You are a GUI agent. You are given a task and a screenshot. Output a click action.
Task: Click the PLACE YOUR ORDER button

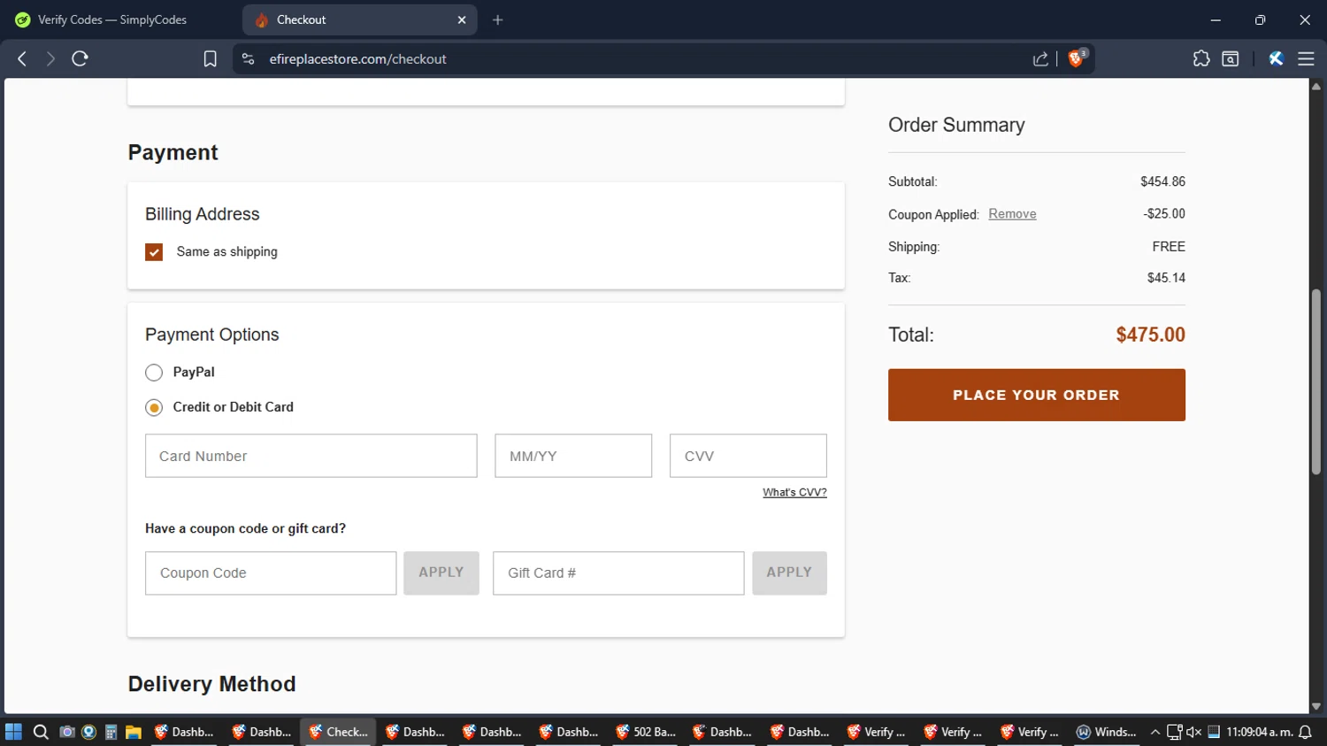click(x=1037, y=395)
